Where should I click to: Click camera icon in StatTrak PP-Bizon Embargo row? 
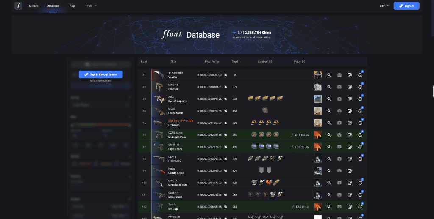(x=339, y=123)
